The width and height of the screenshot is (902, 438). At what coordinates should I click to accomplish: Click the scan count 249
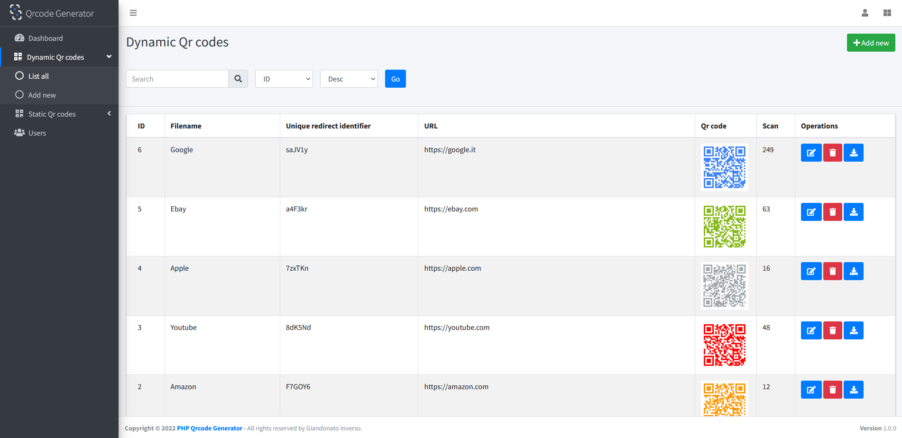(768, 150)
